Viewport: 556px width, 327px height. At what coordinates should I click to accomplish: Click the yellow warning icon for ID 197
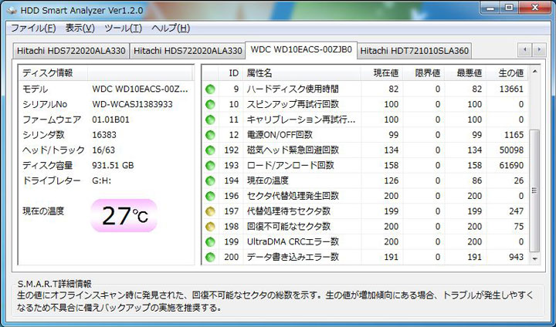(210, 211)
